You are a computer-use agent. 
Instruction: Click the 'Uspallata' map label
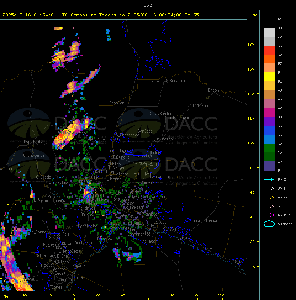coord(33,142)
